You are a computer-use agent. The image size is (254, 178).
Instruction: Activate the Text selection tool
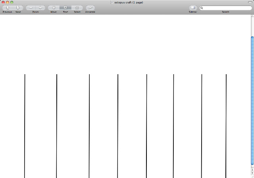[x=65, y=8]
